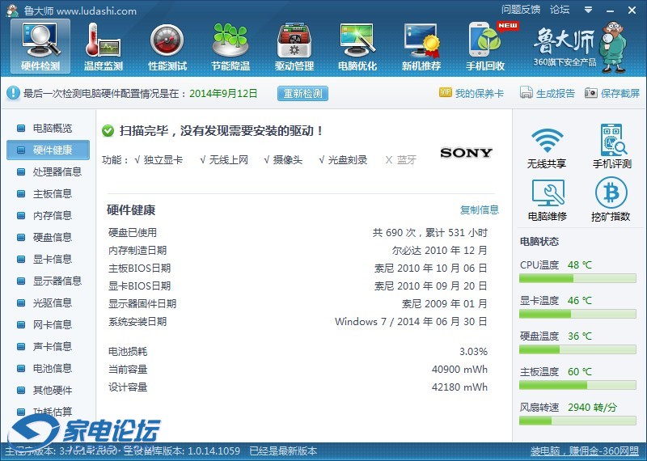647x461 pixels.
Task: Launch the 性能测试 performance test
Action: [167, 47]
